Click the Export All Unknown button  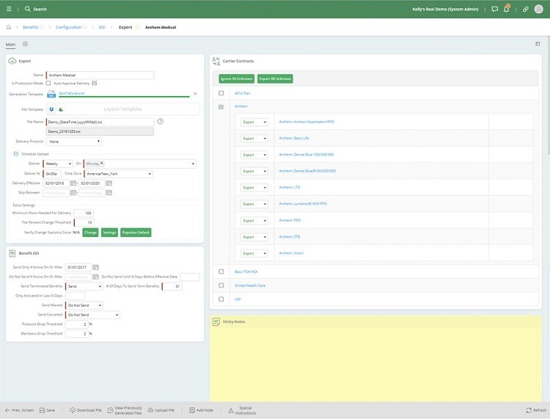pos(275,79)
